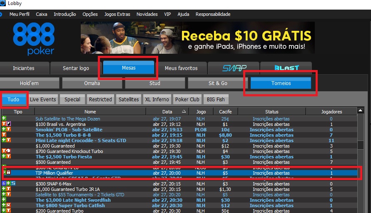Sort by the Cacife column header
The height and width of the screenshot is (213, 371).
tap(225, 111)
